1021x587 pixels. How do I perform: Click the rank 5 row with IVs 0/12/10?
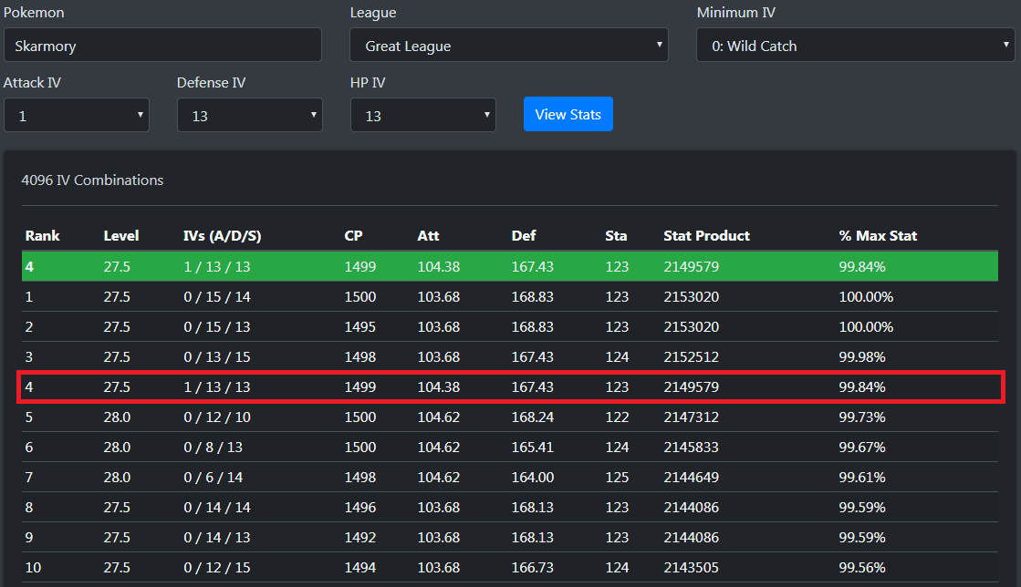pos(510,417)
